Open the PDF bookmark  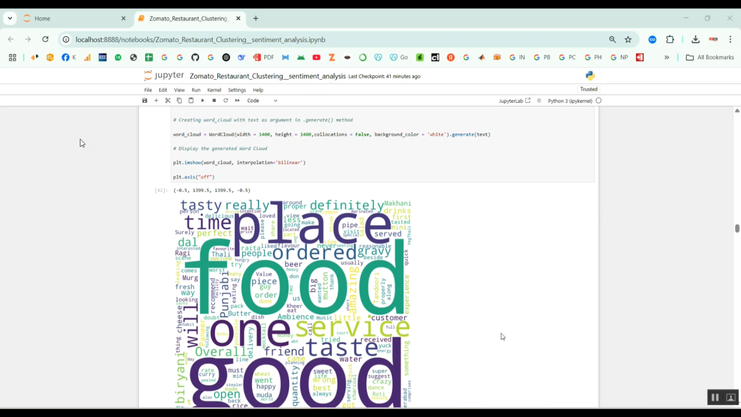[x=264, y=57]
